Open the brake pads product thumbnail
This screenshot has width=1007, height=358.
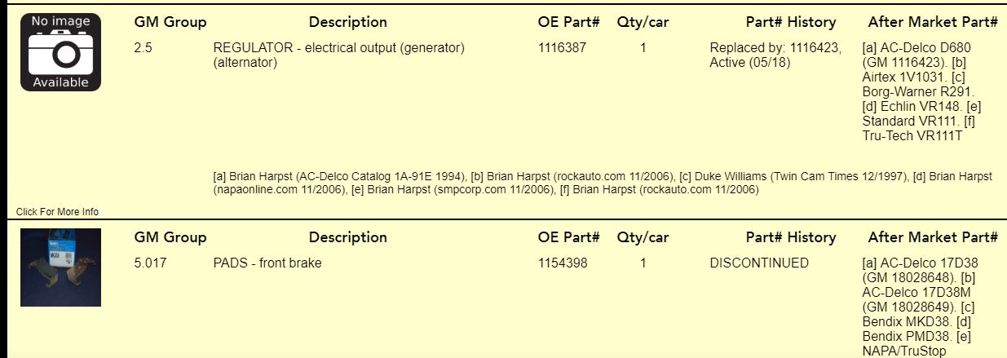coord(60,267)
